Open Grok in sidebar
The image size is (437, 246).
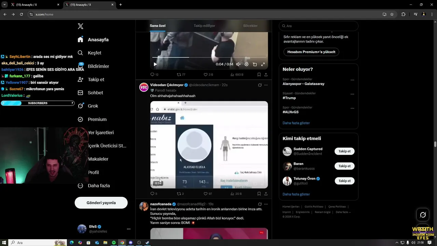(88, 106)
